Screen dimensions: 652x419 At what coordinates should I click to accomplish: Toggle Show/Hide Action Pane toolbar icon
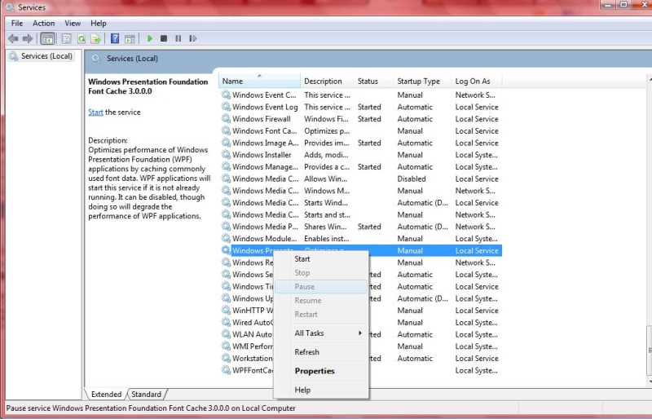(x=130, y=38)
